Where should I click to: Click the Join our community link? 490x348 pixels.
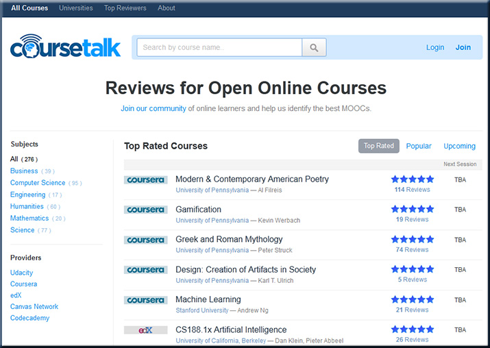[154, 108]
